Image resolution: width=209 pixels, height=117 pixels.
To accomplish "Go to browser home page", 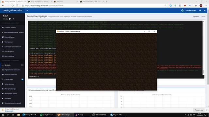I will (x=17, y=6).
